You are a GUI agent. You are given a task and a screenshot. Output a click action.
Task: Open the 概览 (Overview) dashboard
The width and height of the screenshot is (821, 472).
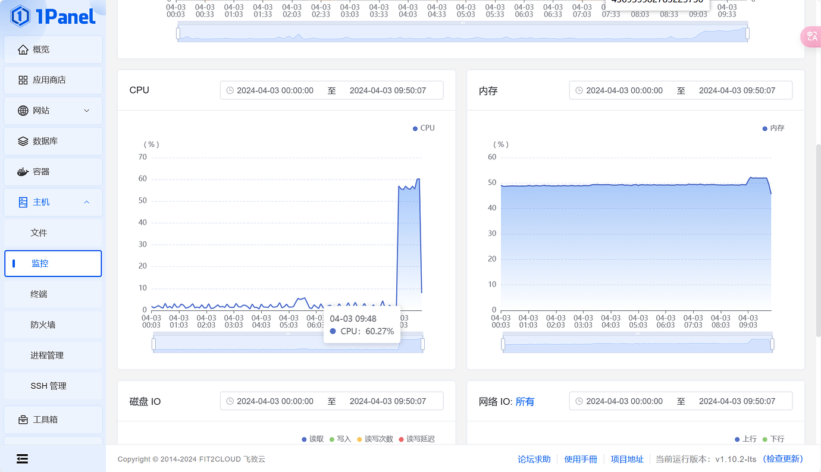coord(52,49)
